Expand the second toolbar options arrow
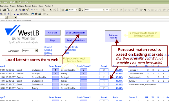Screen dimensions: 169x101 click(x=47, y=14)
